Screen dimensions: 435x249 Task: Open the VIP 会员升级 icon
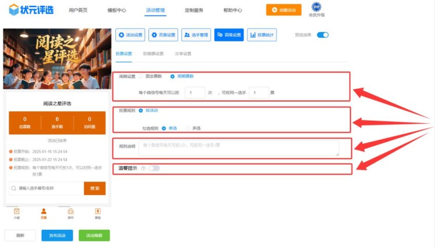[x=316, y=9]
